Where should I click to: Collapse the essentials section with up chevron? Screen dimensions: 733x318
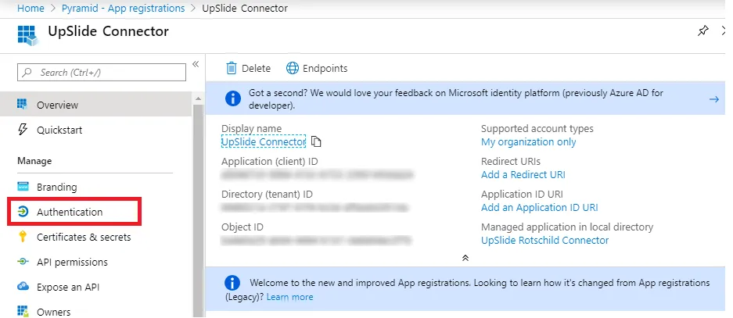coord(465,258)
